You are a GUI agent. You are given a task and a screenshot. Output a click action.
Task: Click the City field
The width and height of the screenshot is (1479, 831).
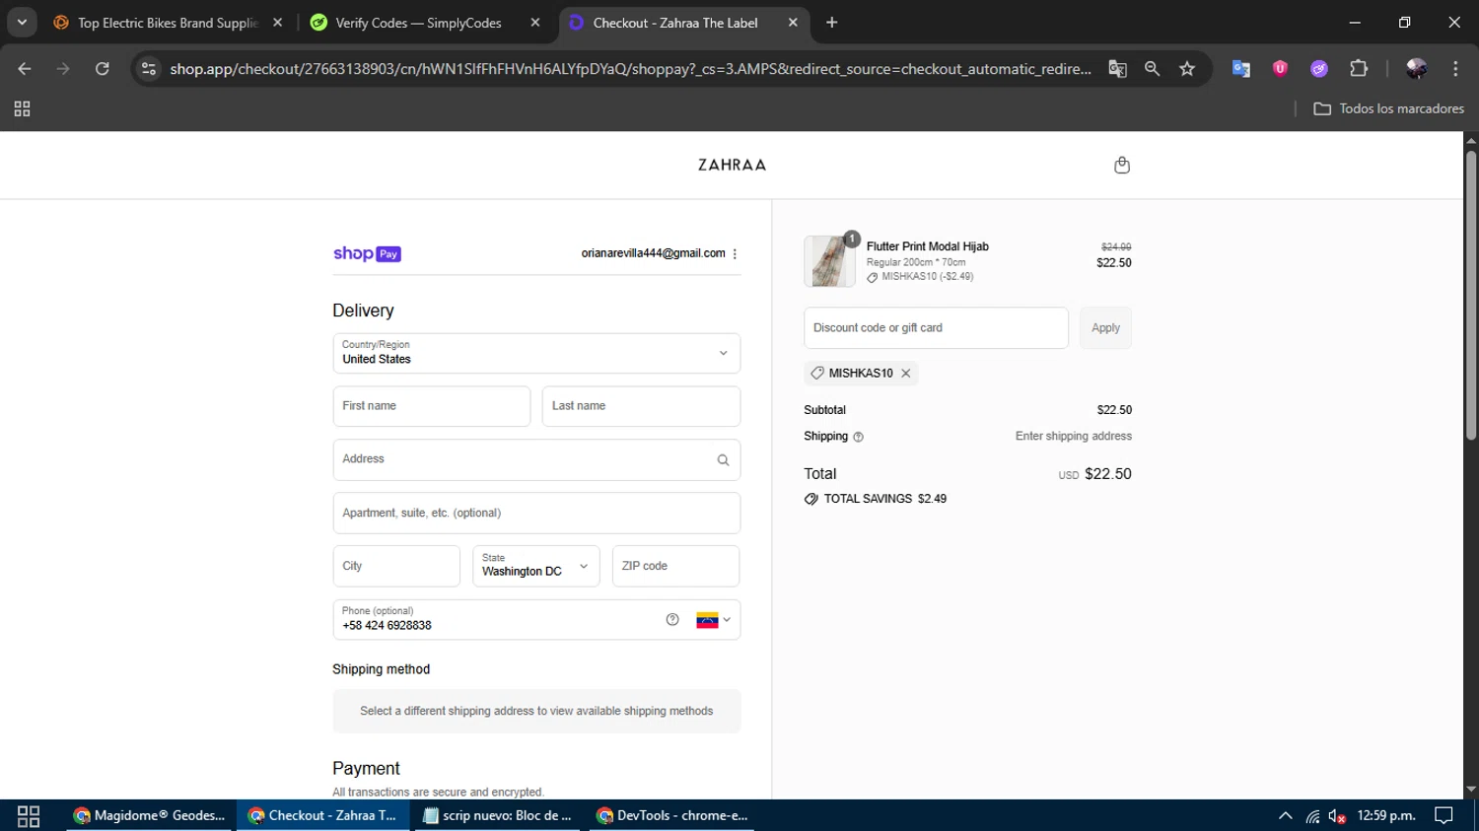point(396,566)
